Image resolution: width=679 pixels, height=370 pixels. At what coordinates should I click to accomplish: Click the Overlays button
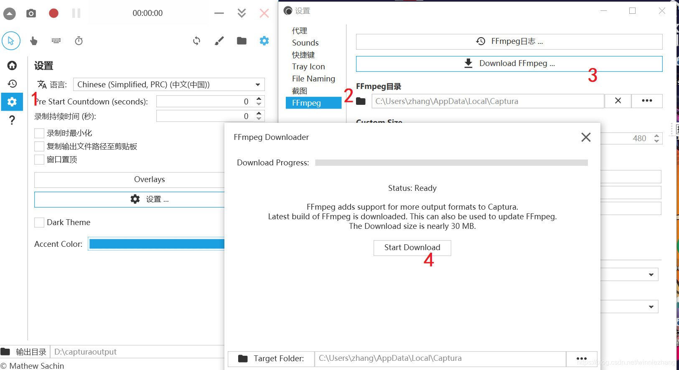130,180
